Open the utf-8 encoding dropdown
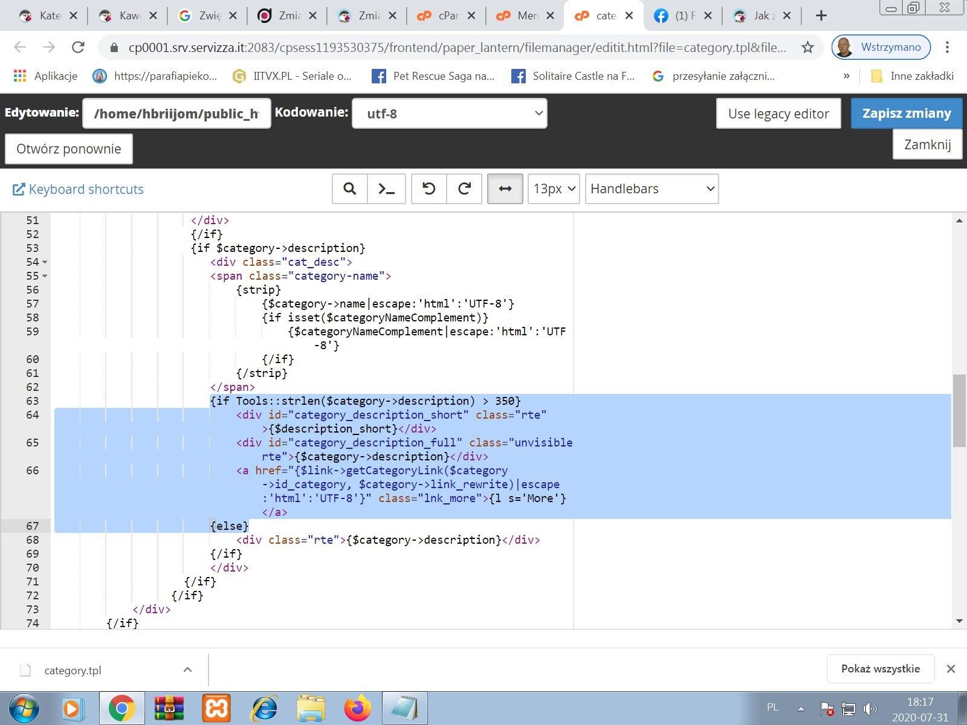This screenshot has height=725, width=967. 449,114
